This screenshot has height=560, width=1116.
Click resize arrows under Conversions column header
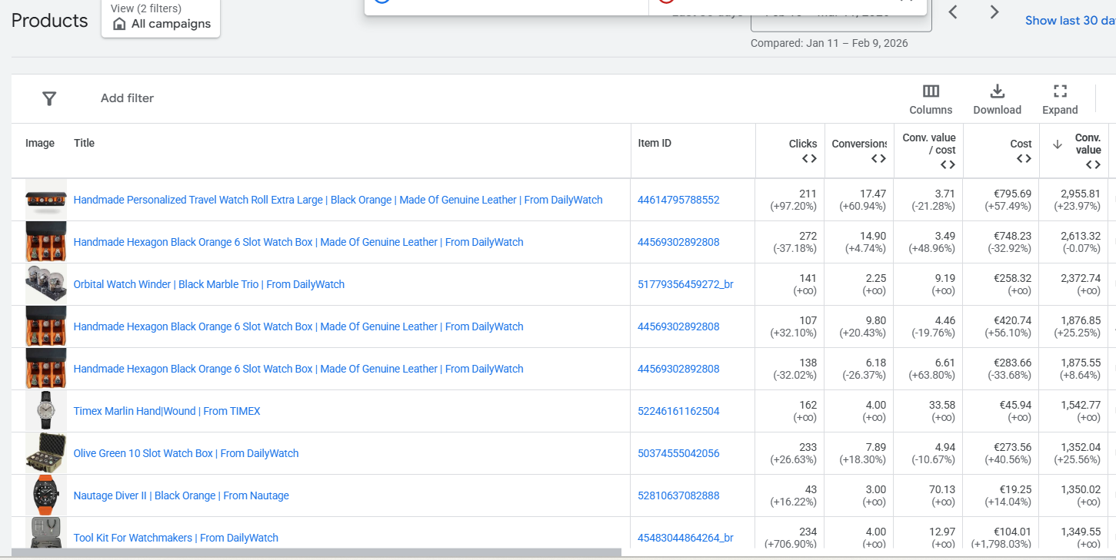pyautogui.click(x=878, y=158)
